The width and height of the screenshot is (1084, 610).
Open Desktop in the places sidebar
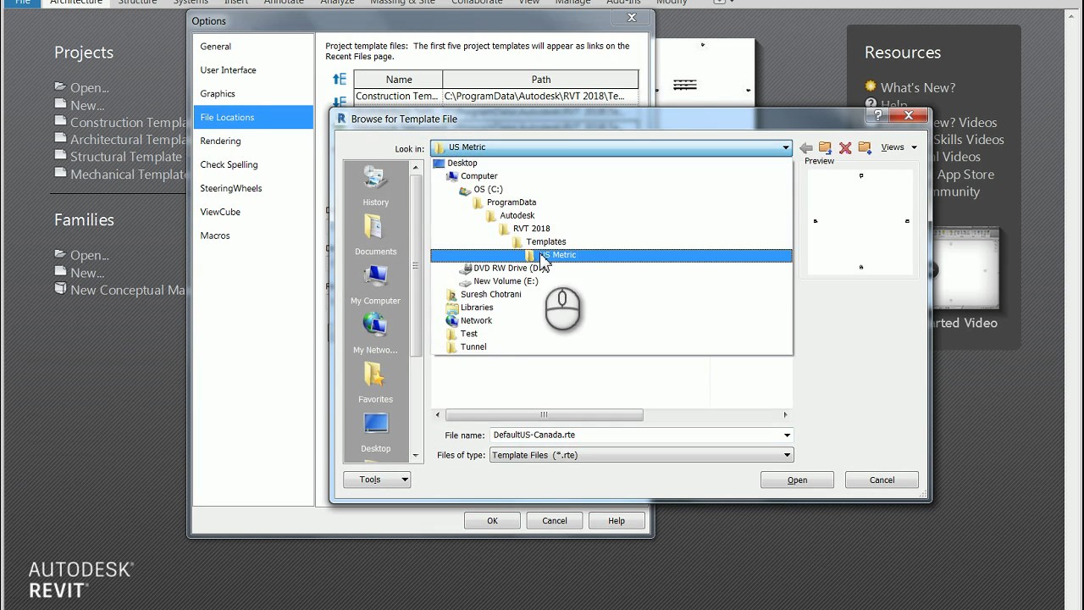click(x=375, y=432)
